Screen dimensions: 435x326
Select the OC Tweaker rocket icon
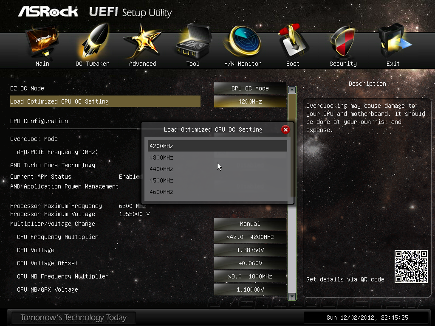pos(93,42)
